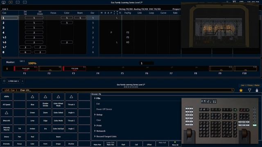Select Exit in the browser
This screenshot has width=262, height=147.
(x=98, y=104)
